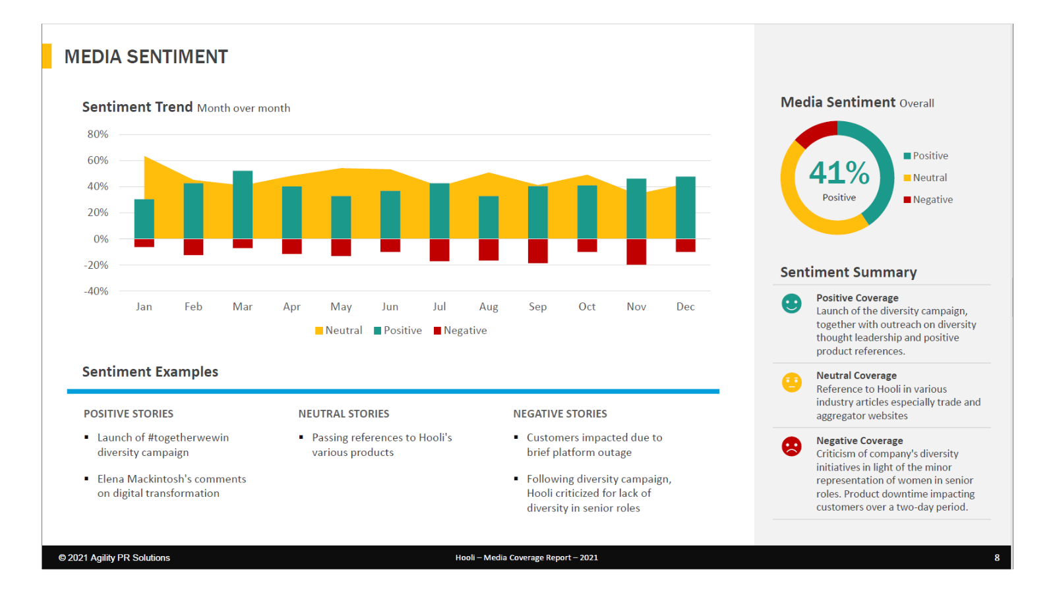Click the Jun label on the x-axis
Screen dimensions: 1055x593
pyautogui.click(x=390, y=307)
